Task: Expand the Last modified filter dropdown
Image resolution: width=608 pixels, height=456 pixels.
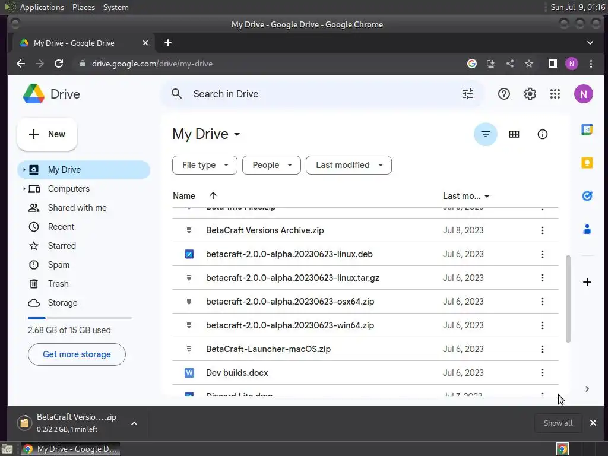Action: [349, 165]
